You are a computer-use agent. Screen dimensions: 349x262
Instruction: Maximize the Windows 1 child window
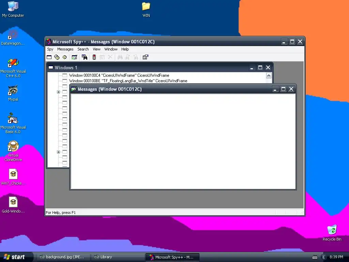(x=260, y=68)
